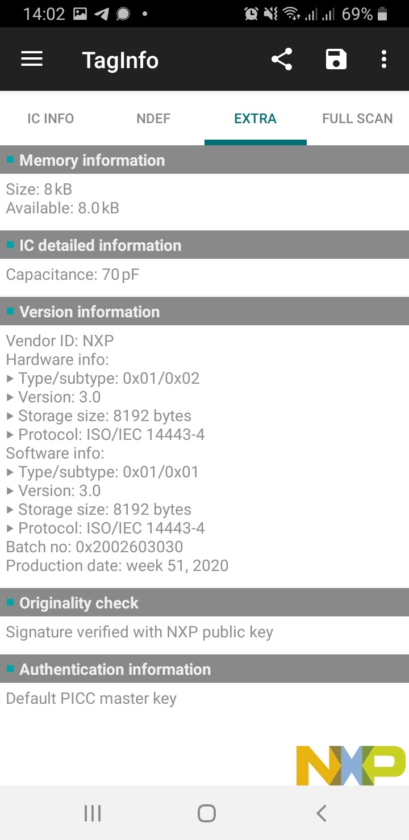Tap Android recent apps button
Screen dimensions: 409x840
click(x=93, y=813)
